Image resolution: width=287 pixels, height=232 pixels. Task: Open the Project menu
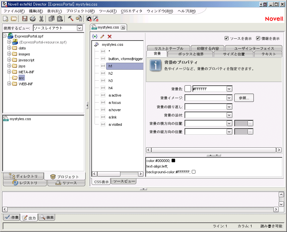(x=80, y=11)
